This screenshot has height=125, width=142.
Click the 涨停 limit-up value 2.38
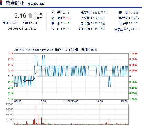(x=14, y=23)
